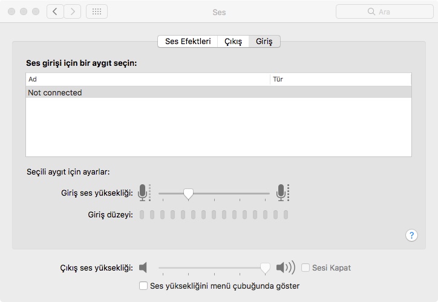Click the forward navigation arrow
438x302 pixels.
tap(73, 11)
